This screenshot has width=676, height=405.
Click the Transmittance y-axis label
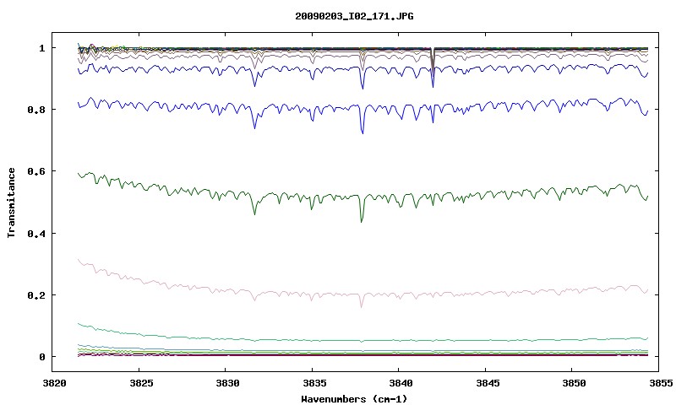(12, 202)
